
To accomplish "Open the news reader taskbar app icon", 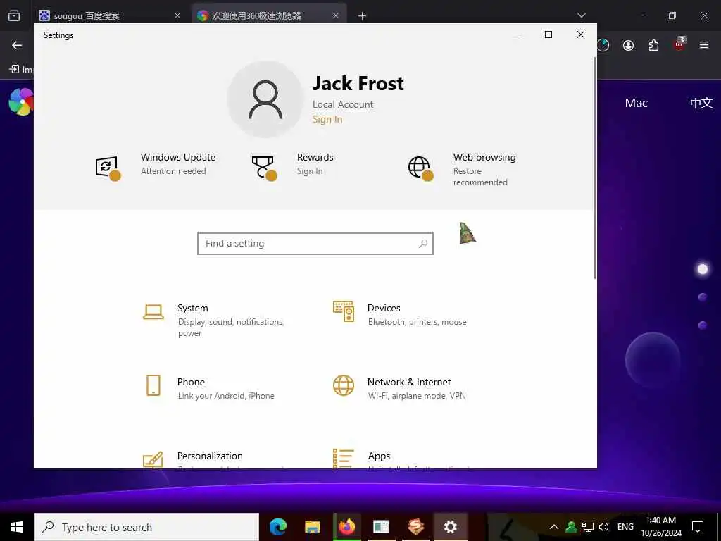I will [x=381, y=527].
